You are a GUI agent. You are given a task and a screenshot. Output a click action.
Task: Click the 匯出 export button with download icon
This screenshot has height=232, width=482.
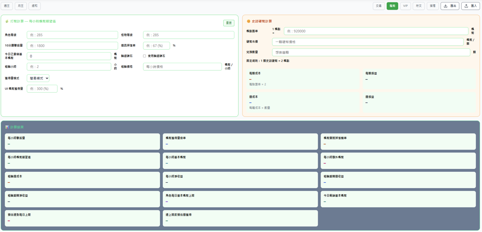(450, 6)
